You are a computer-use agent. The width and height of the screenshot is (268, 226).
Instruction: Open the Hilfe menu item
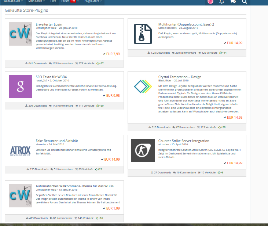[x=53, y=1]
